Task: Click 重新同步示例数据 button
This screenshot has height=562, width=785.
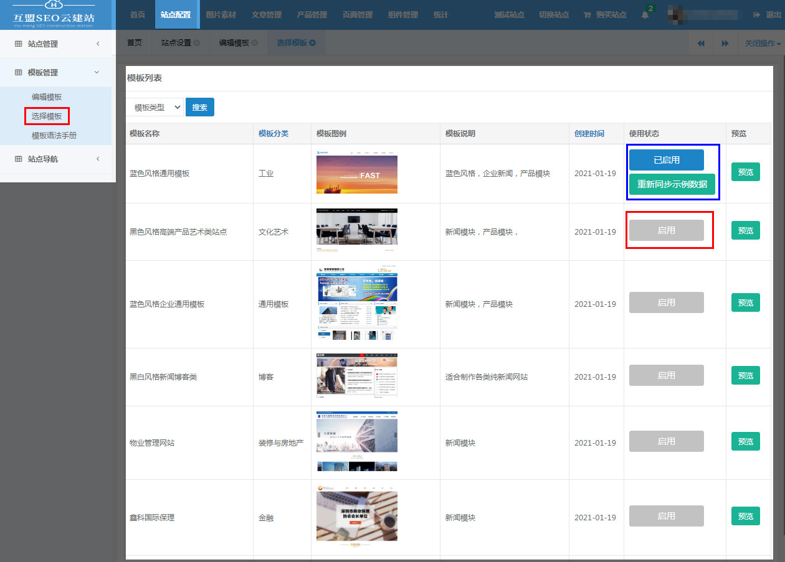Action: 672,184
